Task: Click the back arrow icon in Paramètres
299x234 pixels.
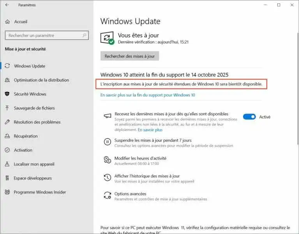Action: click(x=7, y=5)
